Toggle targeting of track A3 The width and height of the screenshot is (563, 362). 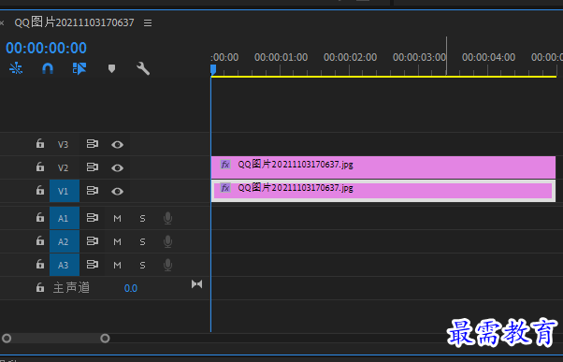65,265
